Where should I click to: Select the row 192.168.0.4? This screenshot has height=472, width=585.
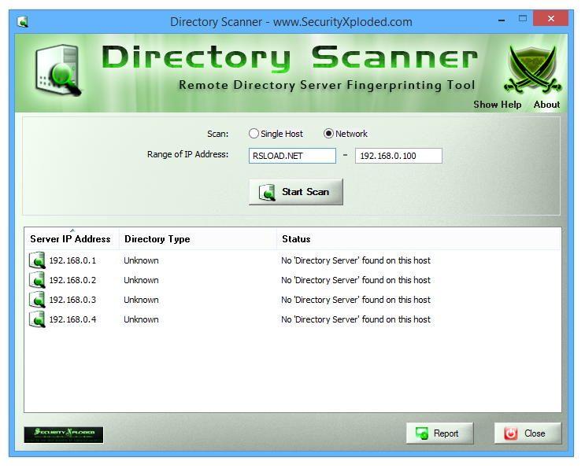click(293, 319)
